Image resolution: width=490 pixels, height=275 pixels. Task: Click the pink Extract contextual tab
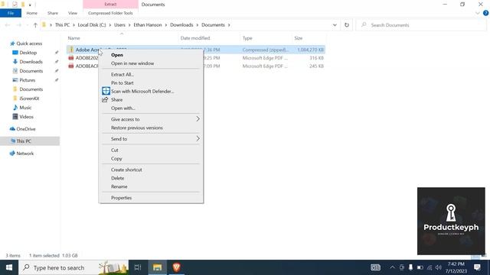tap(110, 5)
